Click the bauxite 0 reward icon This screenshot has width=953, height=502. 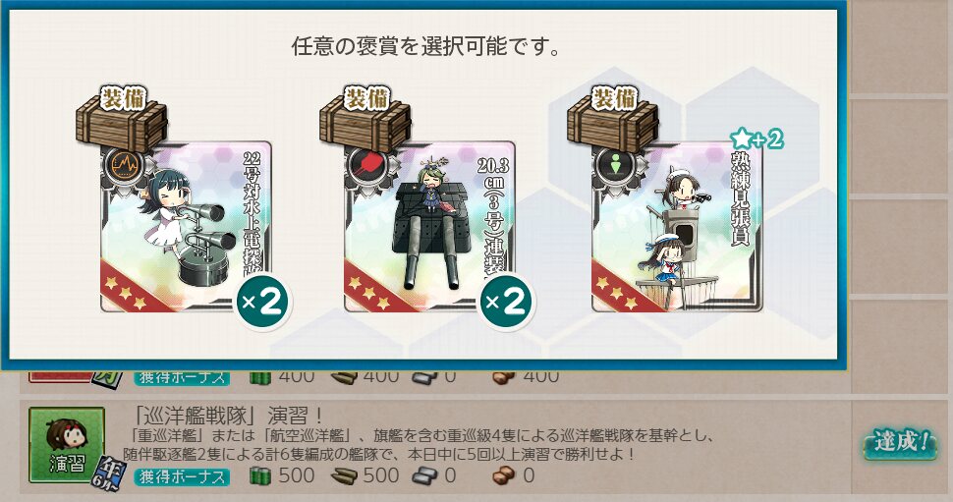(504, 475)
